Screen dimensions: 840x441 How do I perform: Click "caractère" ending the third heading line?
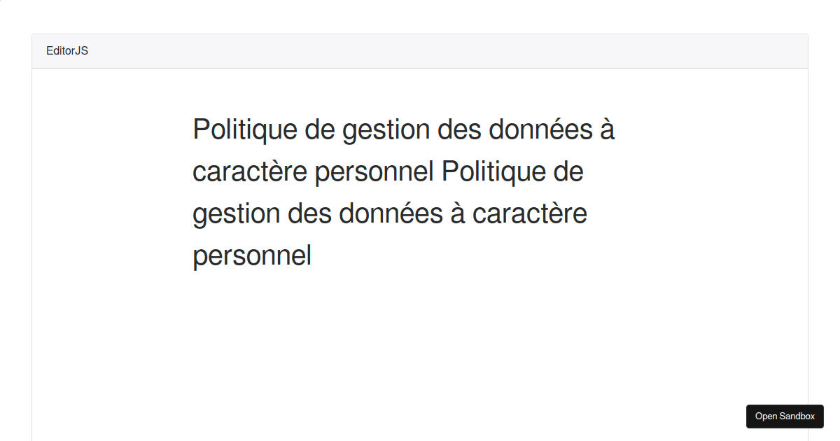click(530, 214)
